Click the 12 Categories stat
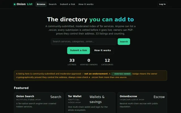181x113 pixels. 107,62
